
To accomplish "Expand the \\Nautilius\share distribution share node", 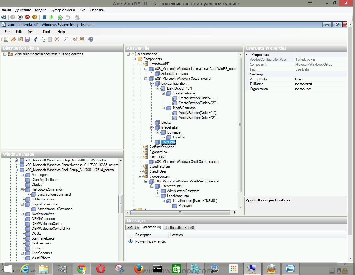I will tap(5, 54).
